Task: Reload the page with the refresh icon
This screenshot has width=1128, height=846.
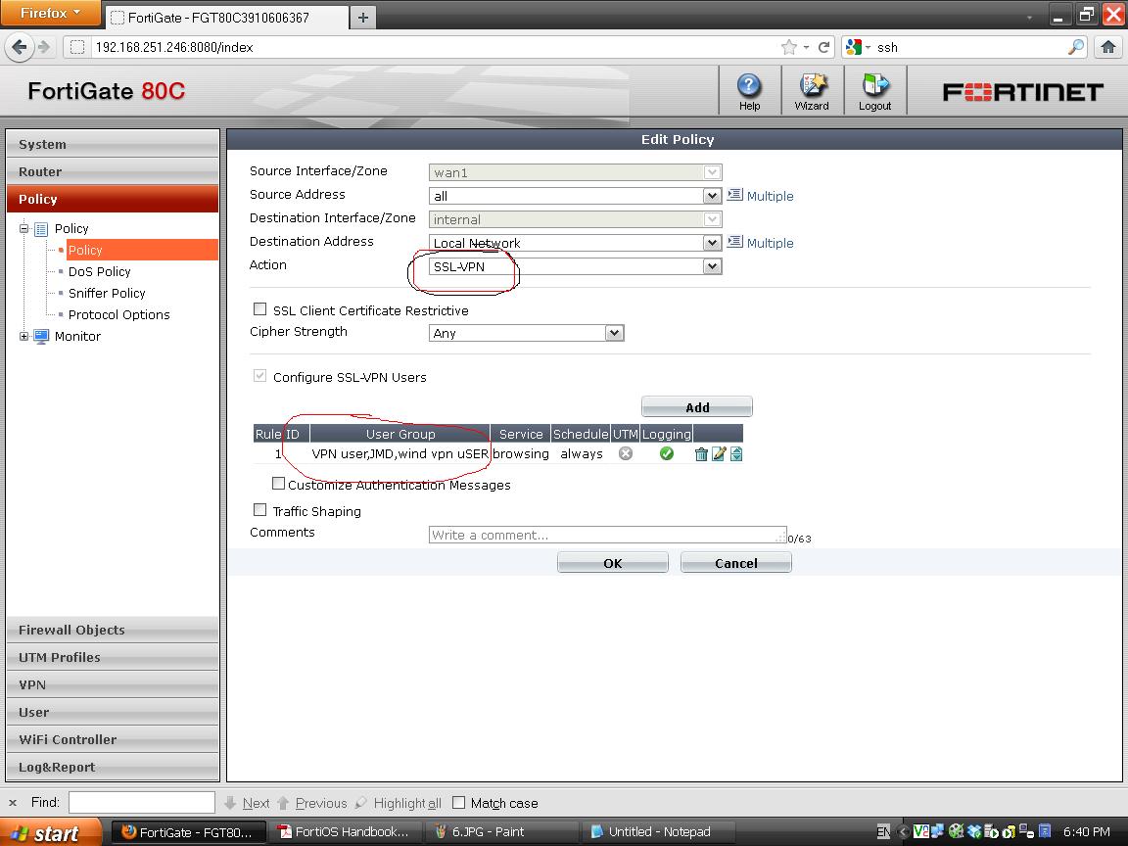Action: (x=824, y=47)
